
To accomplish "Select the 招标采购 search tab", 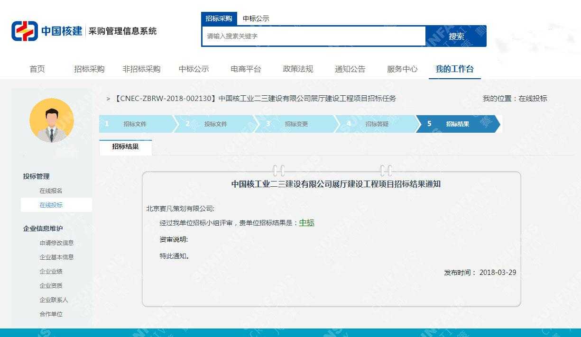I will tap(219, 18).
